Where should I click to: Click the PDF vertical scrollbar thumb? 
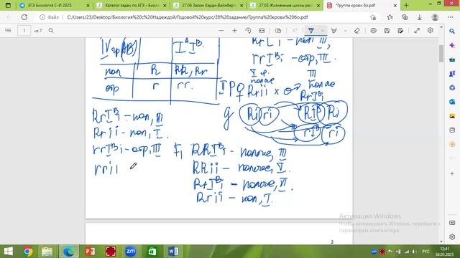pyautogui.click(x=441, y=54)
